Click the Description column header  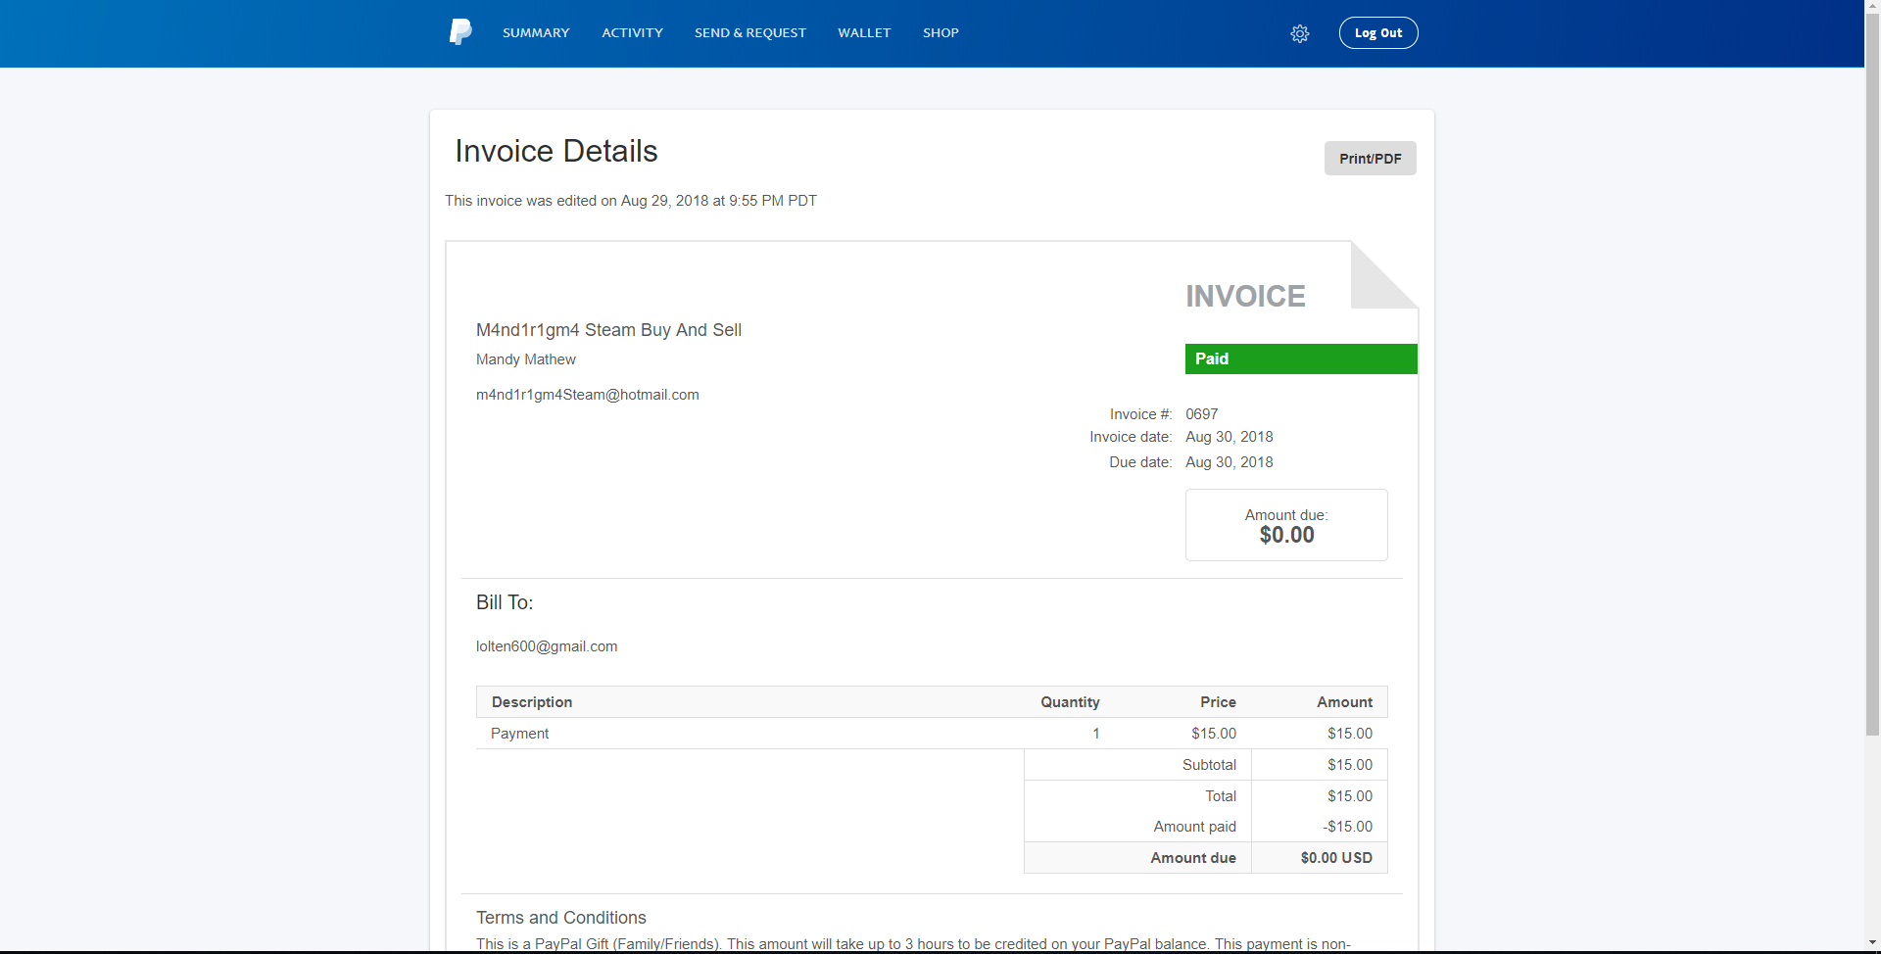click(x=532, y=702)
